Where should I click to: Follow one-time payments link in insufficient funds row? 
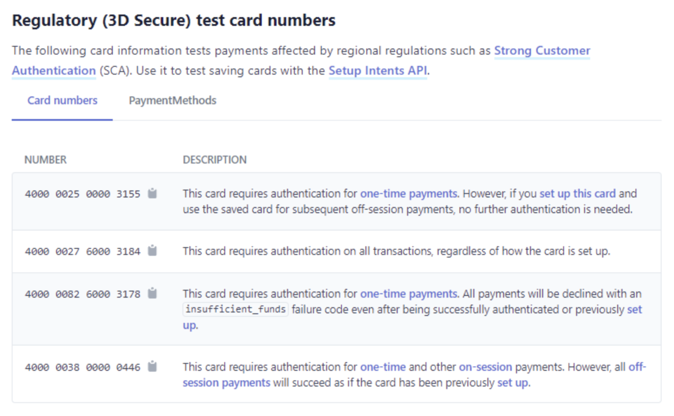[409, 294]
